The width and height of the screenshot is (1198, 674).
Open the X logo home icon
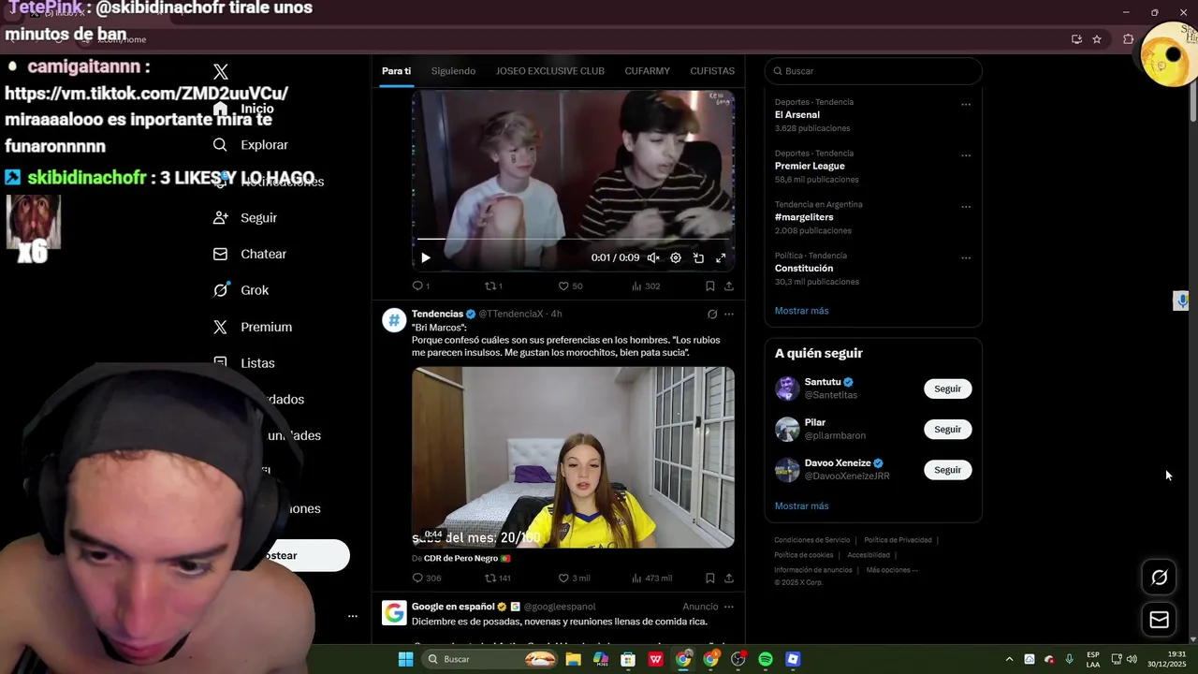(x=221, y=72)
